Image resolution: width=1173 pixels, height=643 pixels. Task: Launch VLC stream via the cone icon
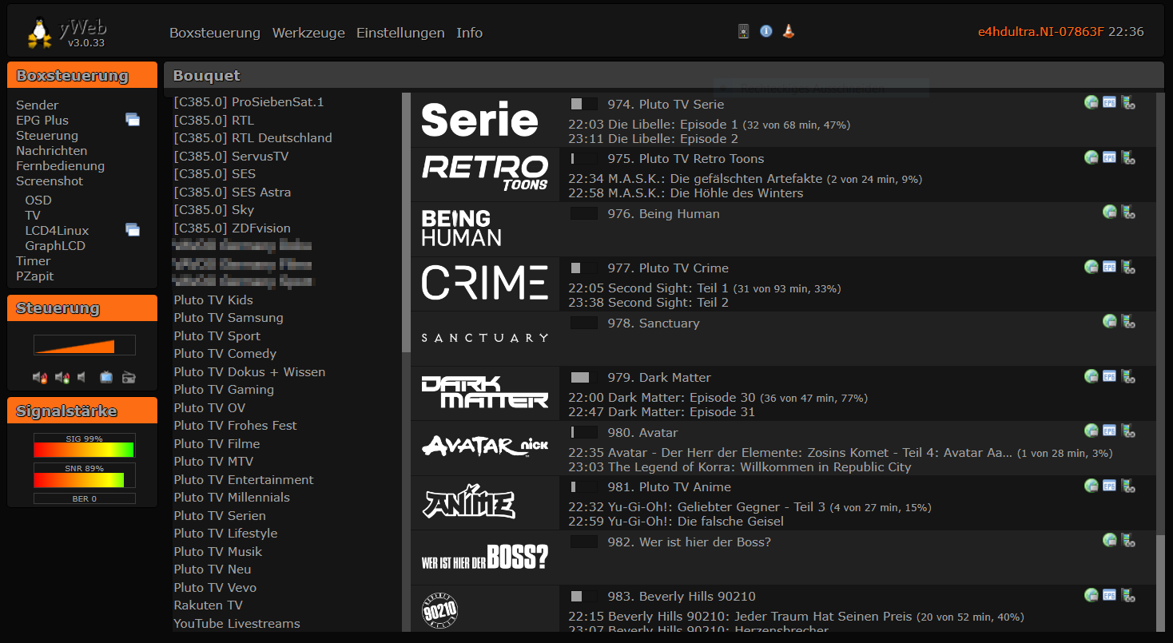(789, 32)
